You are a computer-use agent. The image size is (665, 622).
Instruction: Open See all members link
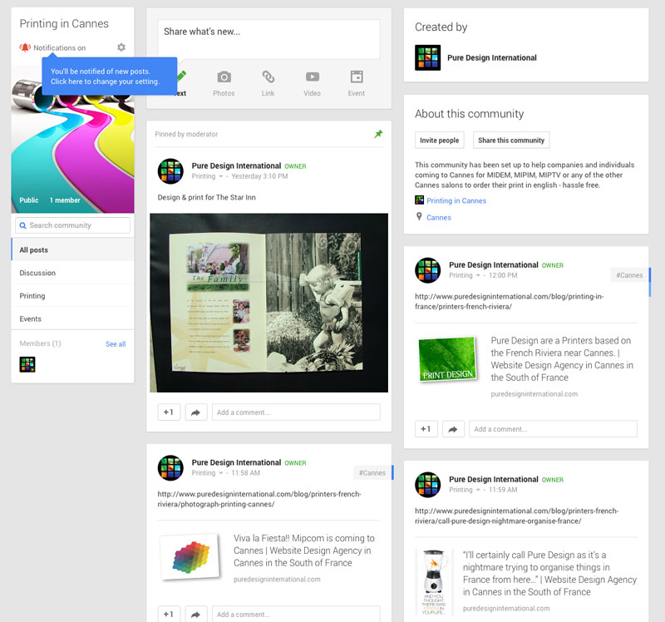pos(116,344)
